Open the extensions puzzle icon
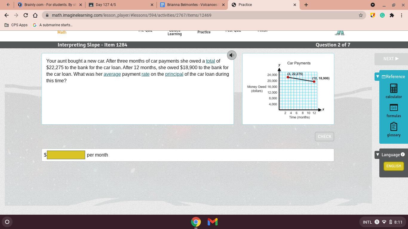408x229 pixels. point(392,15)
